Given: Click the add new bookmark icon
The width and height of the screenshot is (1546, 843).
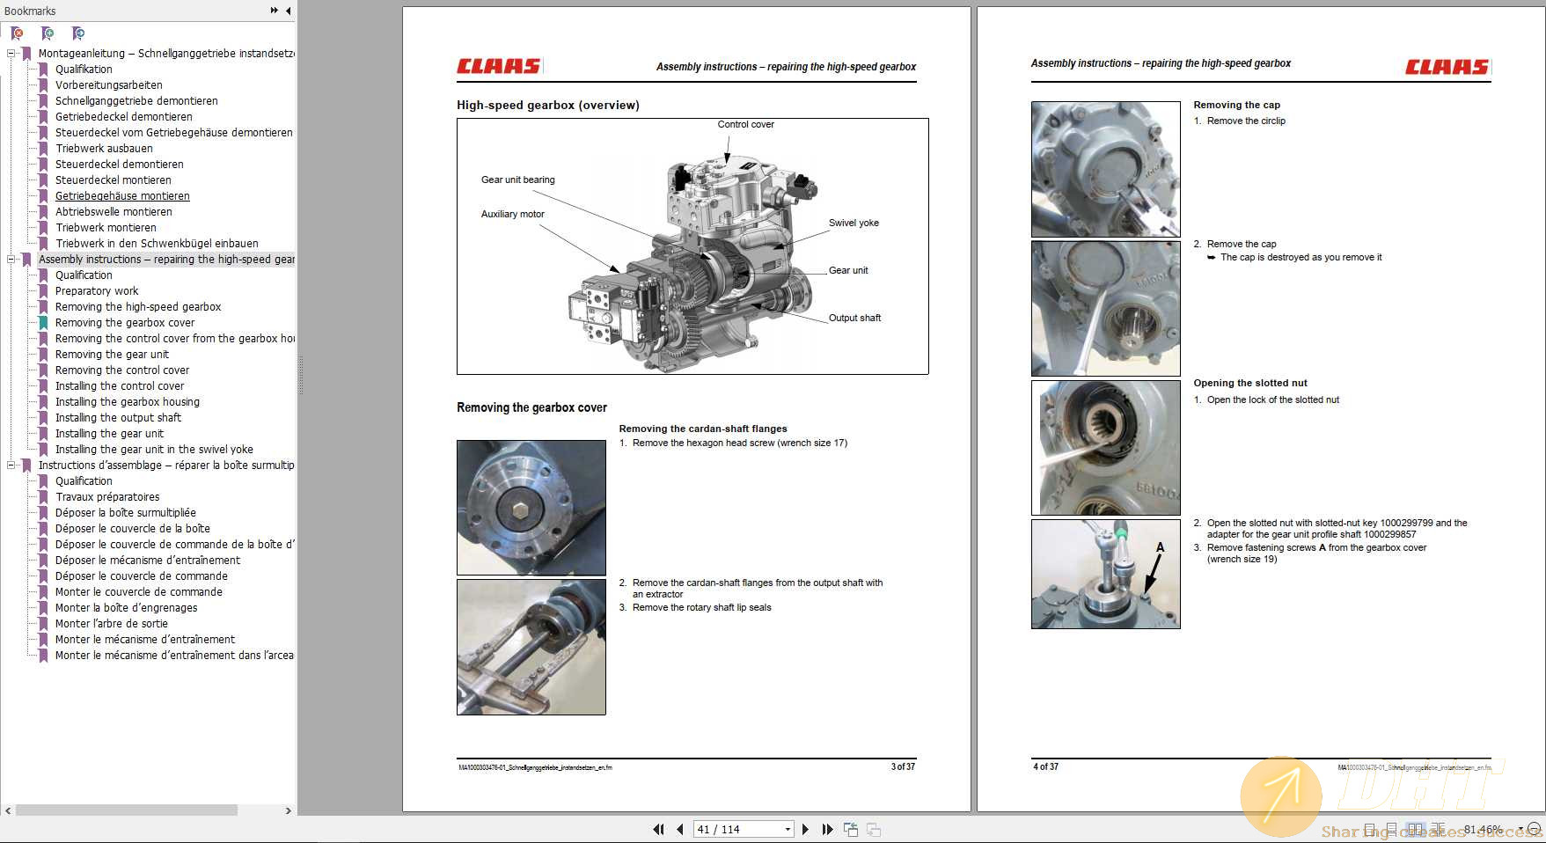Looking at the screenshot, I should point(48,33).
